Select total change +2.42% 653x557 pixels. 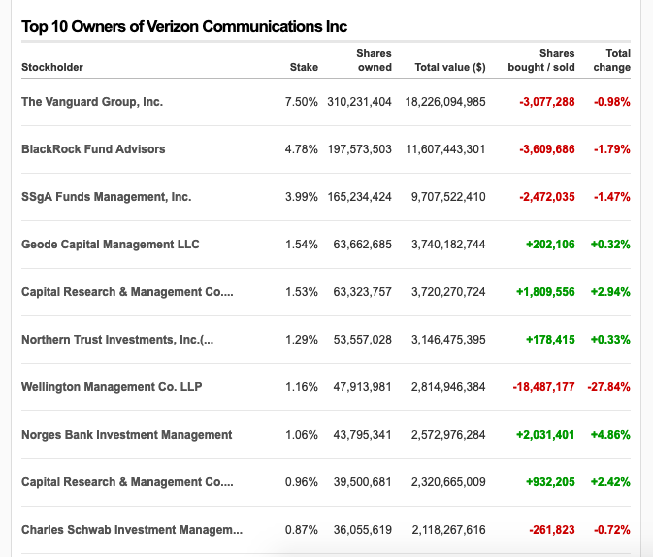[610, 482]
